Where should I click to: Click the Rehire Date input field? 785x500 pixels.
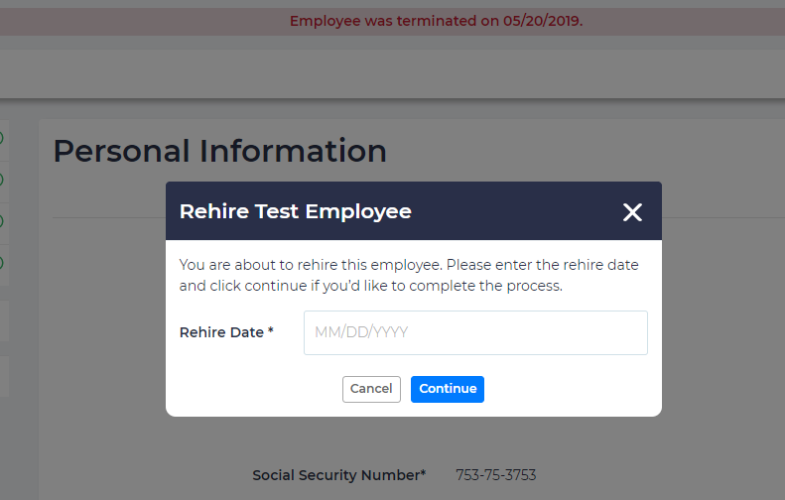tap(475, 332)
